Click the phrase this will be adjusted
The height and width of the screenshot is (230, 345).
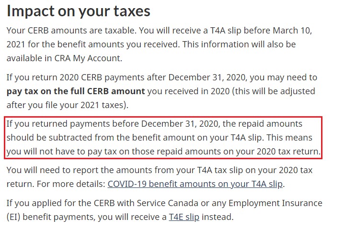pyautogui.click(x=275, y=91)
